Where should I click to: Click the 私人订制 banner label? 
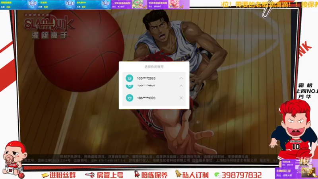click(x=195, y=175)
